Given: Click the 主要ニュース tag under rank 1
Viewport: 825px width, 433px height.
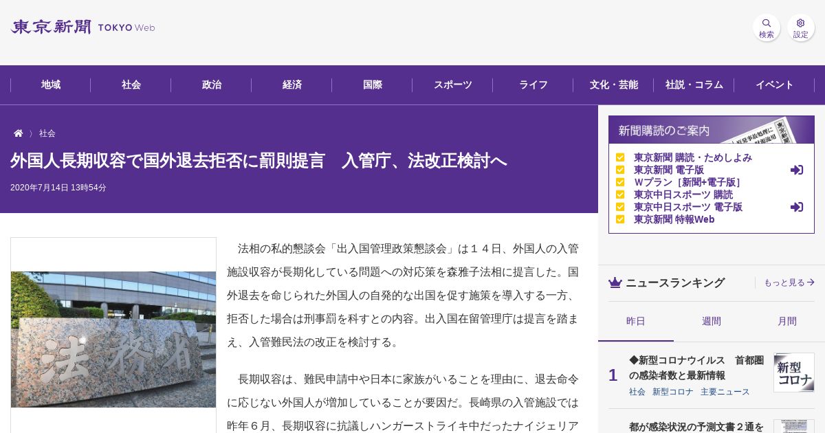Looking at the screenshot, I should (x=725, y=392).
